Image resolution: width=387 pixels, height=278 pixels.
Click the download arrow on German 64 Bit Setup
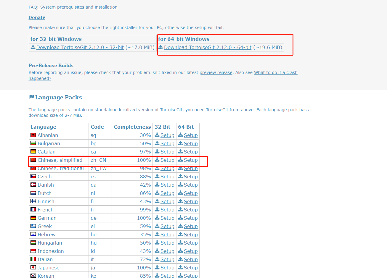[x=180, y=218]
